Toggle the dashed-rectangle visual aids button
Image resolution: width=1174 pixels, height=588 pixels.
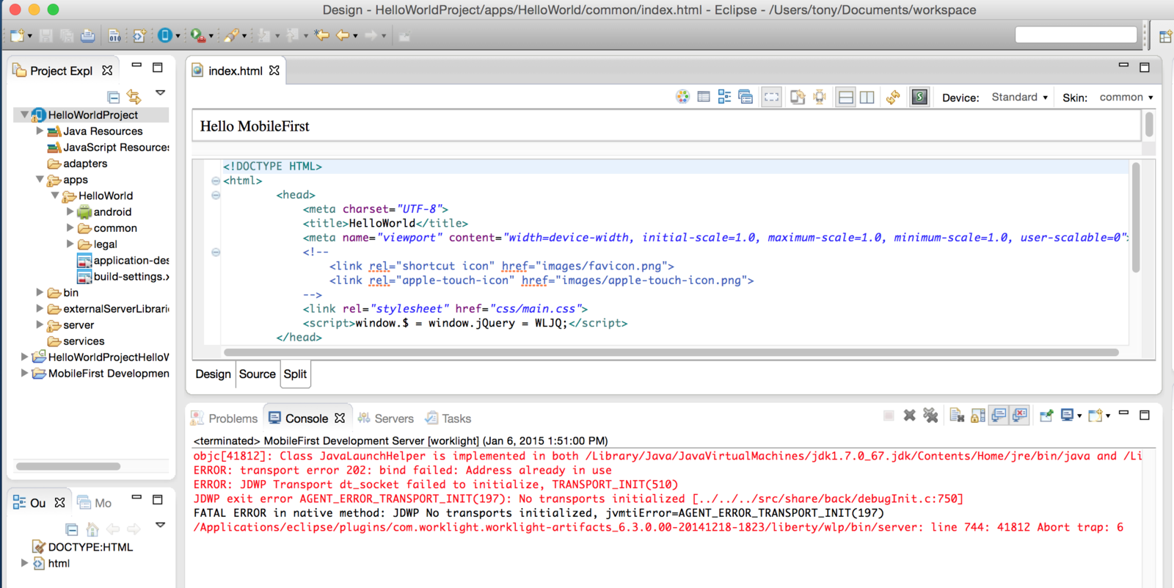(771, 97)
